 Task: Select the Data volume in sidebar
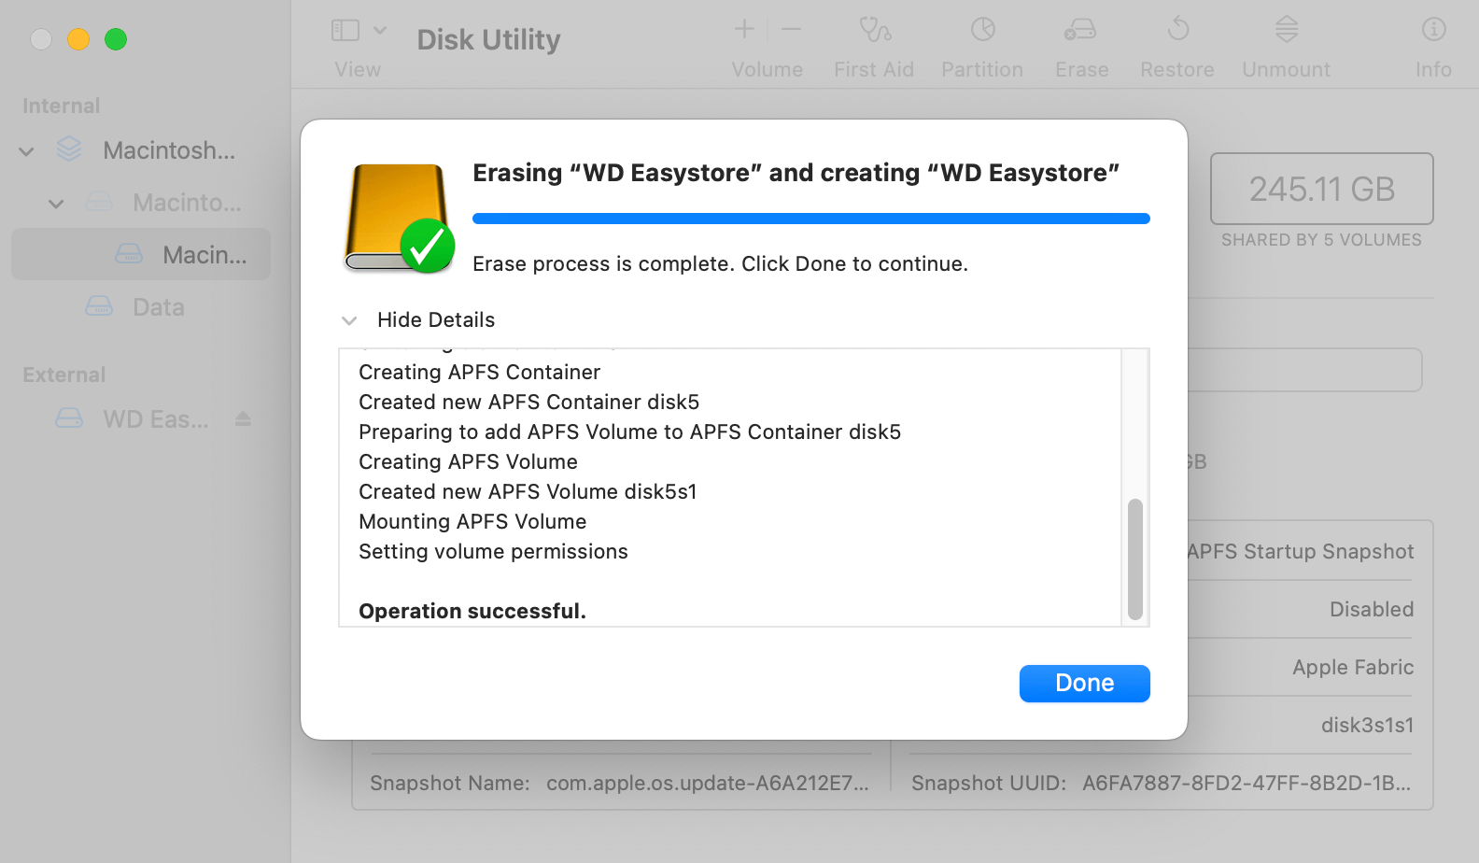point(158,307)
